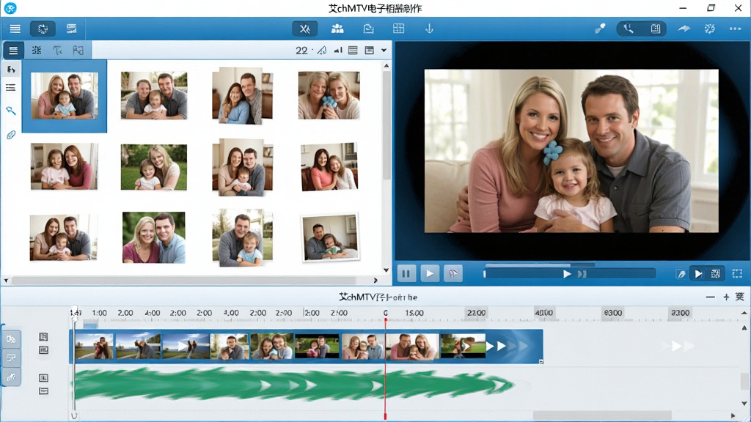Click the library vertical scrollbar up arrow
Viewport: 751px width, 422px height.
click(386, 65)
